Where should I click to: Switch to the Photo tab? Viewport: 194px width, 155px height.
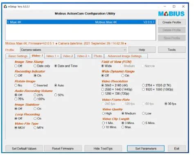[x=98, y=56]
